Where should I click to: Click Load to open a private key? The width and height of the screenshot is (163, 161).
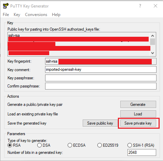(x=138, y=114)
